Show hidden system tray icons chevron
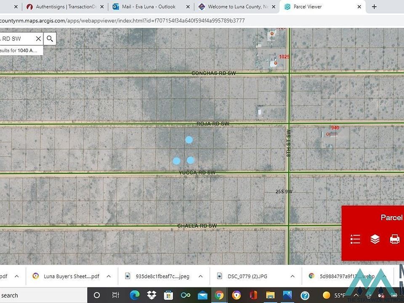 pyautogui.click(x=356, y=295)
